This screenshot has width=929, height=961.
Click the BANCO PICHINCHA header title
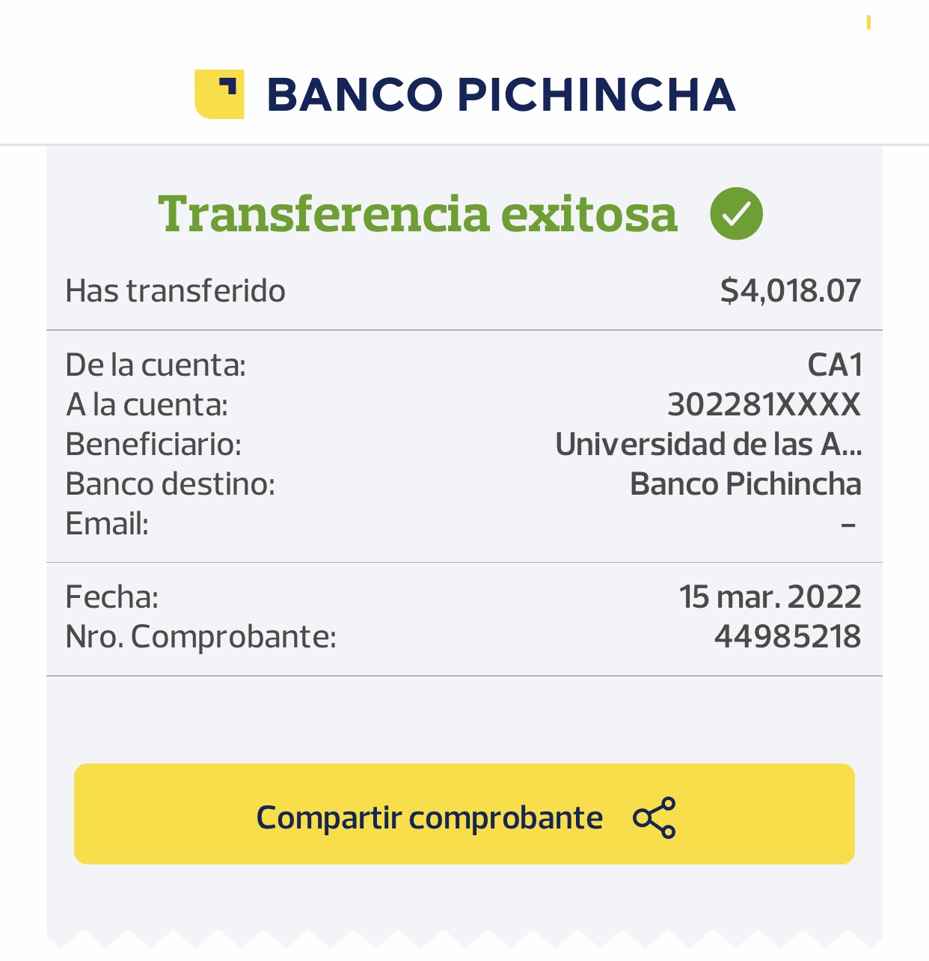[501, 95]
